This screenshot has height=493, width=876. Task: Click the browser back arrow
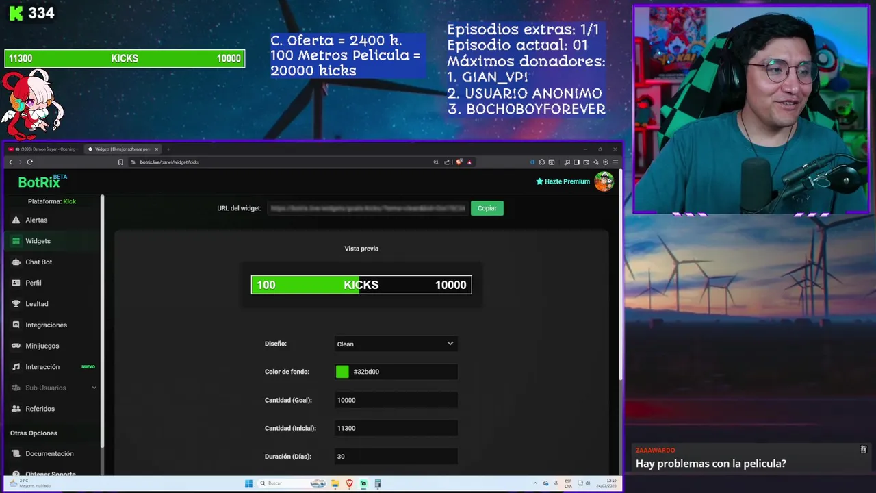point(11,162)
